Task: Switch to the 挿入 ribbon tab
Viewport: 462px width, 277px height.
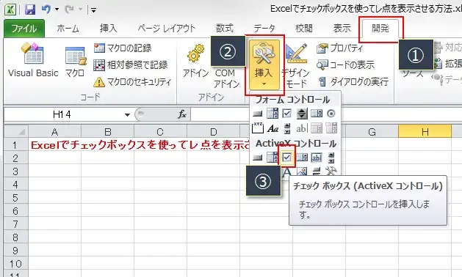Action: [x=108, y=29]
